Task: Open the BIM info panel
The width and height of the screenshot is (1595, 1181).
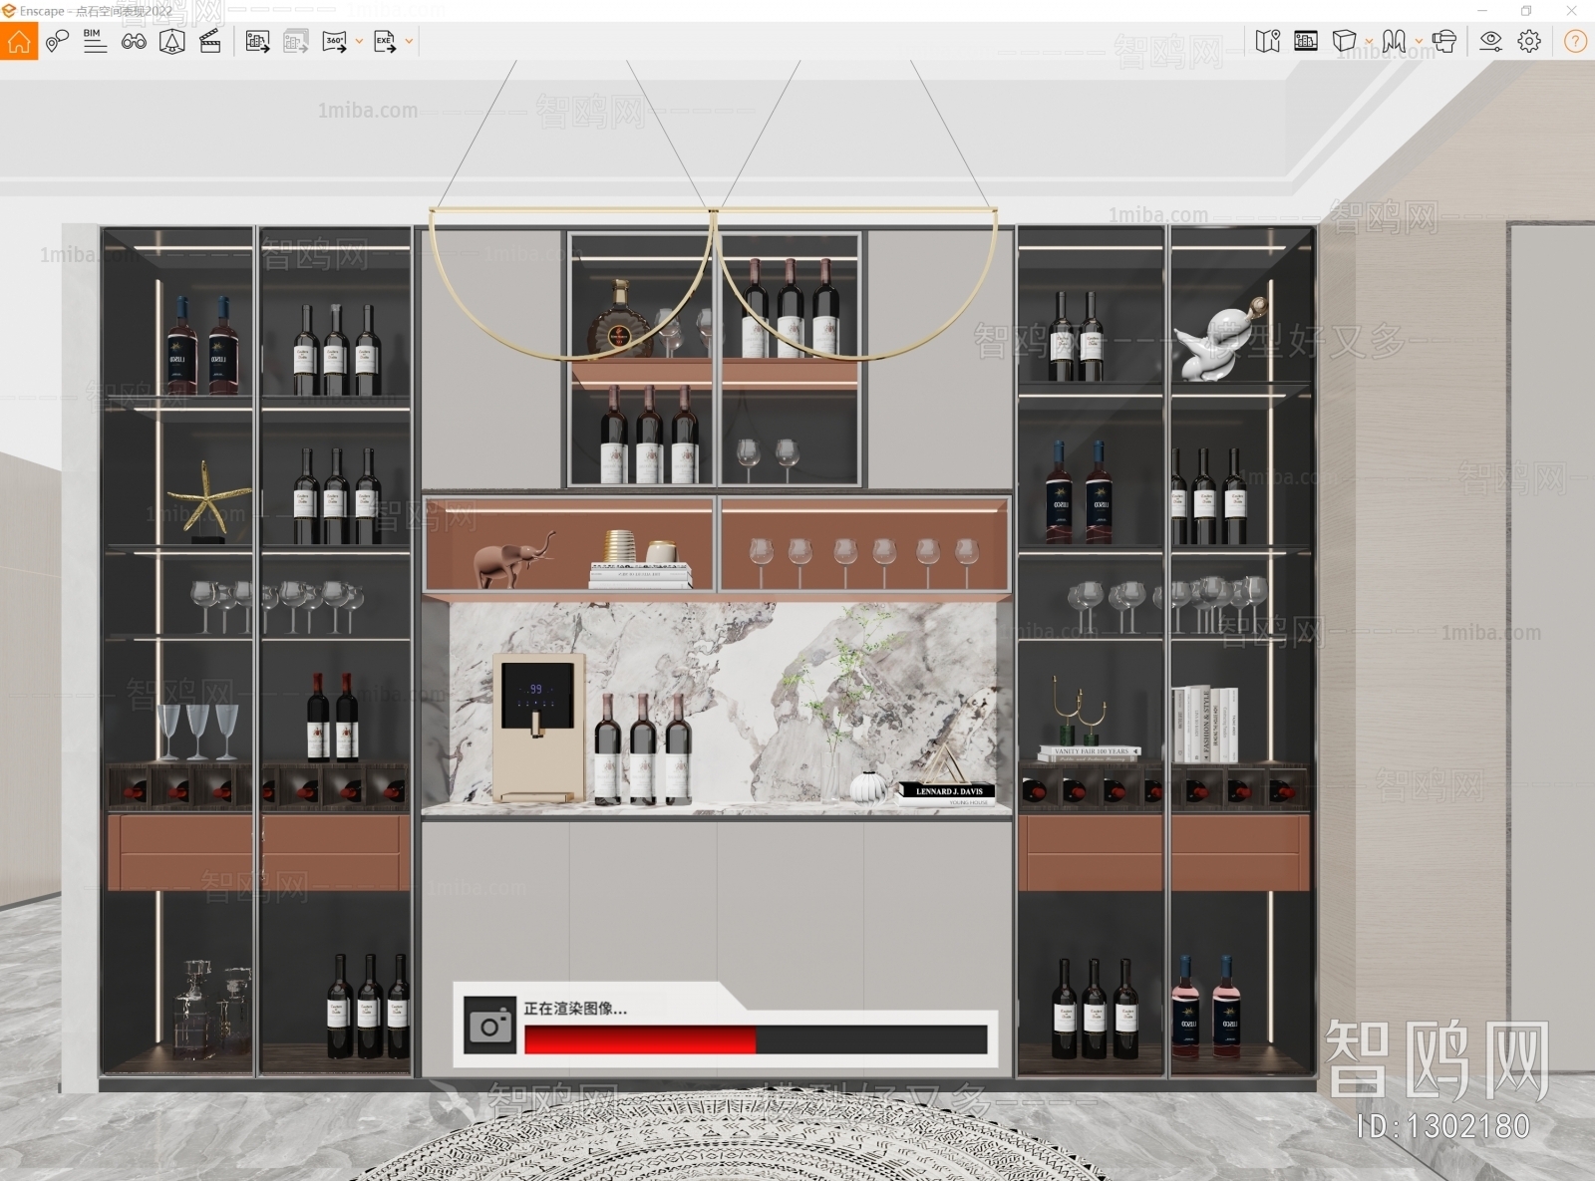Action: (95, 41)
